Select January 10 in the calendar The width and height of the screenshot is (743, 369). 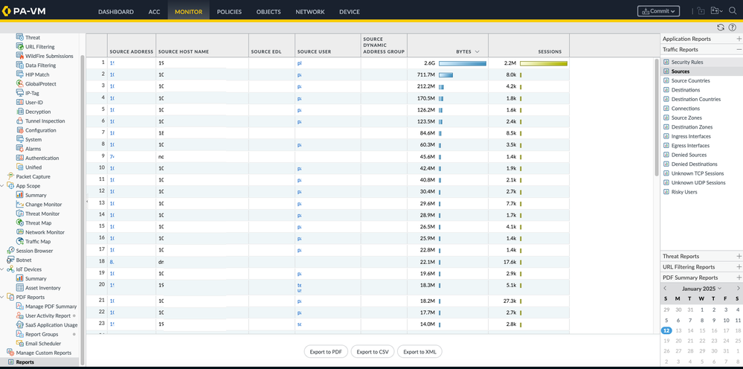point(726,320)
